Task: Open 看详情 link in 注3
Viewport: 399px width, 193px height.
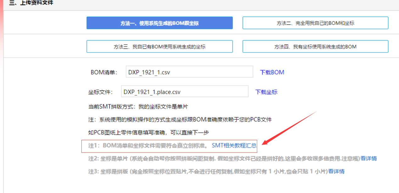Action: 336,171
